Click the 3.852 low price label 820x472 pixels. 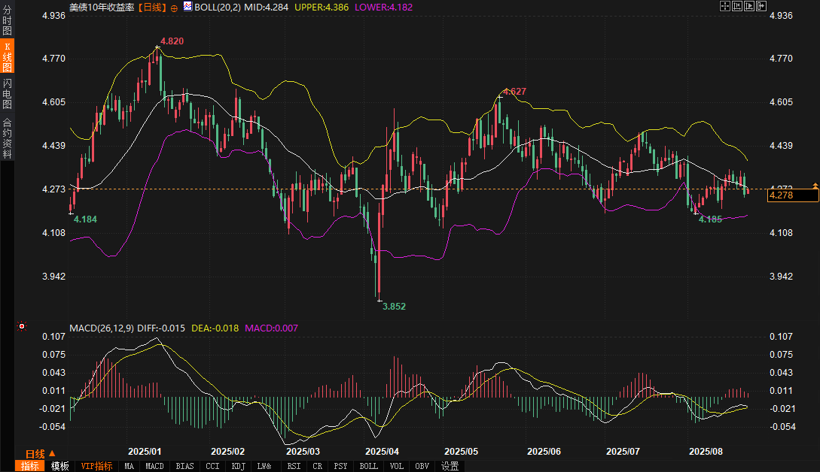pyautogui.click(x=394, y=307)
